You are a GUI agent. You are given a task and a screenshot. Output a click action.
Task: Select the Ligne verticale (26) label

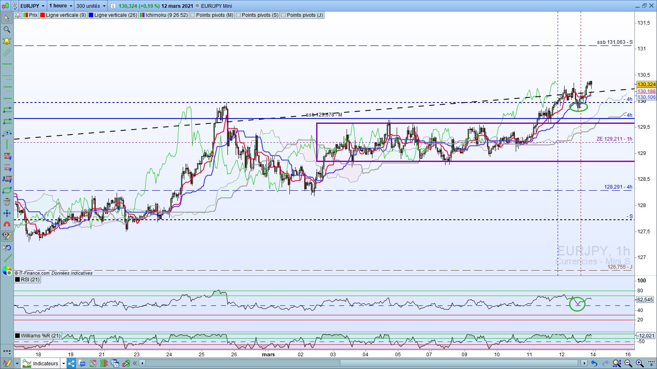[x=115, y=15]
